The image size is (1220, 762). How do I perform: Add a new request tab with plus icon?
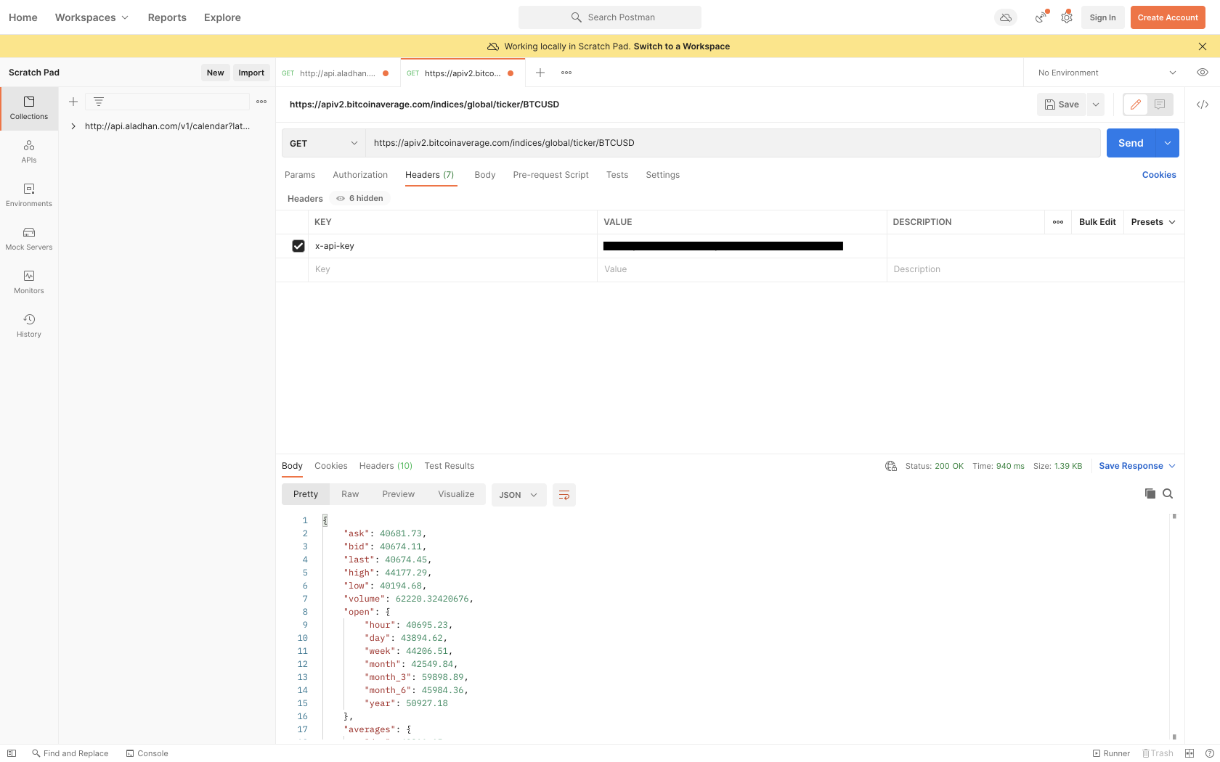click(x=540, y=73)
